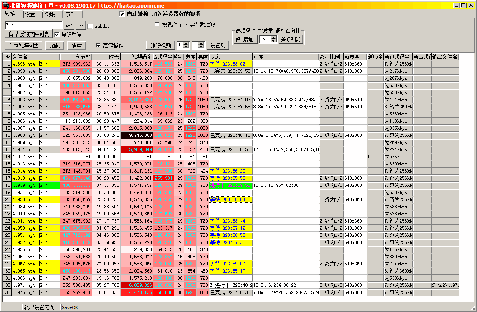477x312 pixels.
Task: Click the 删除视频 button
Action: pyautogui.click(x=161, y=45)
